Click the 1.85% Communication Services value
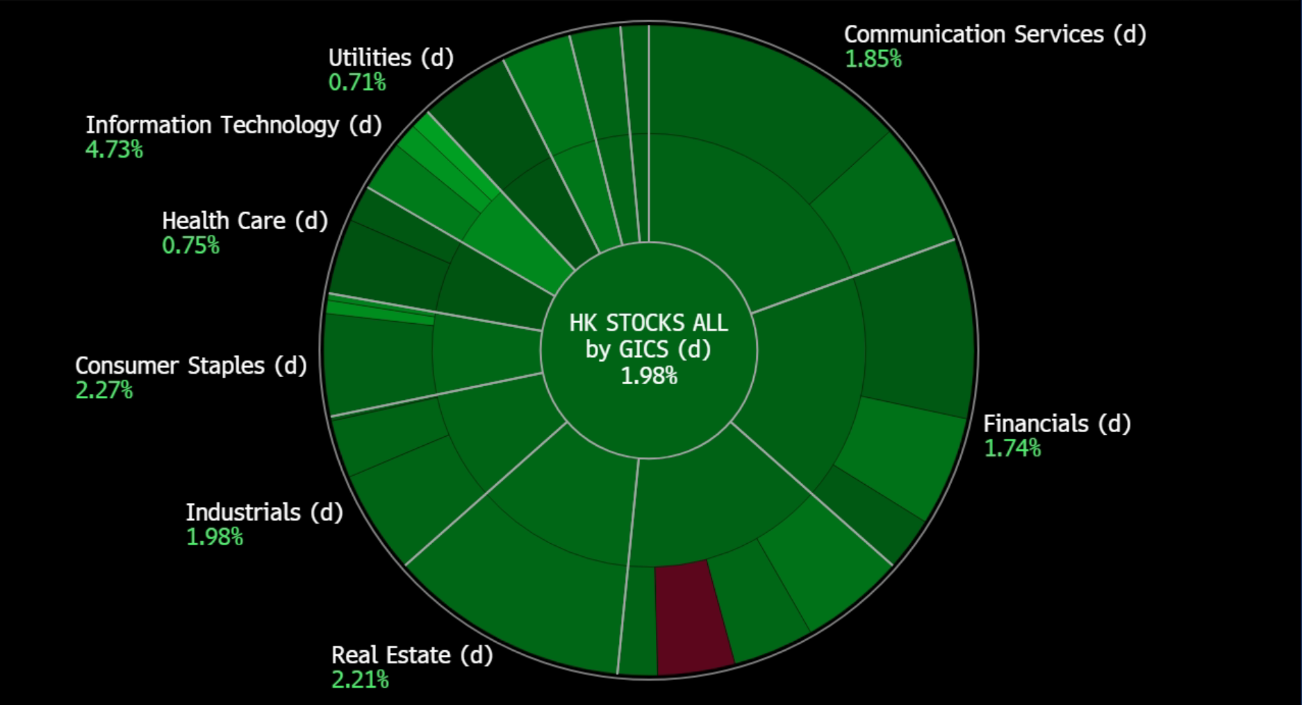This screenshot has height=705, width=1302. click(873, 59)
